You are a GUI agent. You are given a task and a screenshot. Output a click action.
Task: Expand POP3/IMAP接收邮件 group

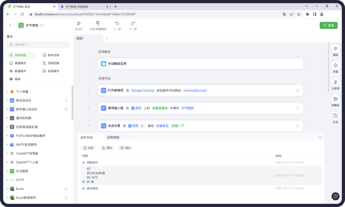(7, 136)
